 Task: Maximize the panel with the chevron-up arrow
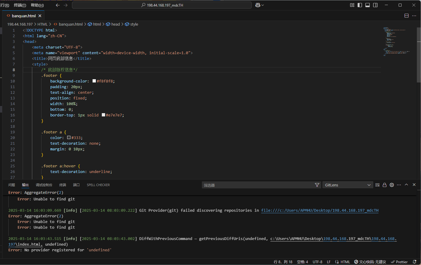click(x=406, y=185)
